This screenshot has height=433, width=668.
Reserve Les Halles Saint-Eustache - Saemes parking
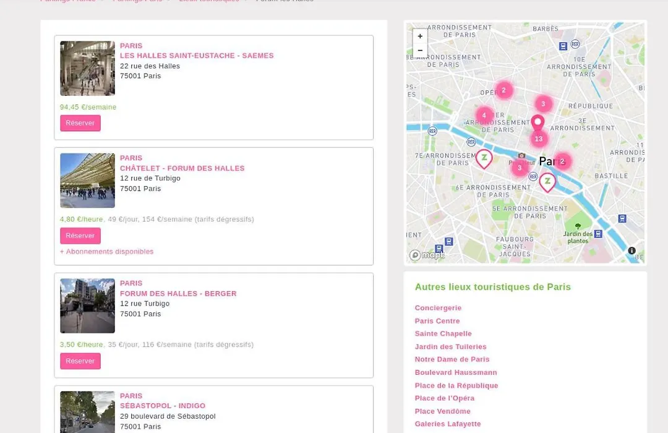(x=80, y=123)
